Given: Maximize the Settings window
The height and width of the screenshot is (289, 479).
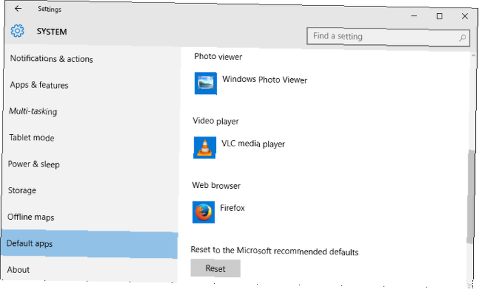Looking at the screenshot, I should click(x=439, y=16).
